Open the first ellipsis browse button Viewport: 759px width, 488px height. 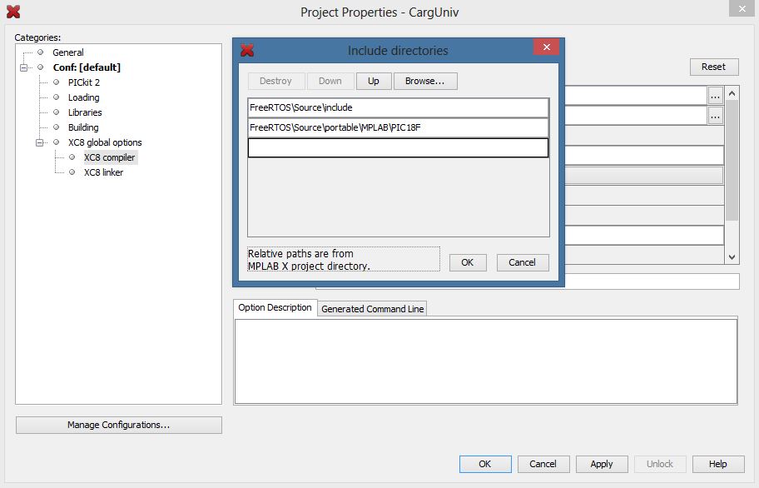(x=716, y=97)
